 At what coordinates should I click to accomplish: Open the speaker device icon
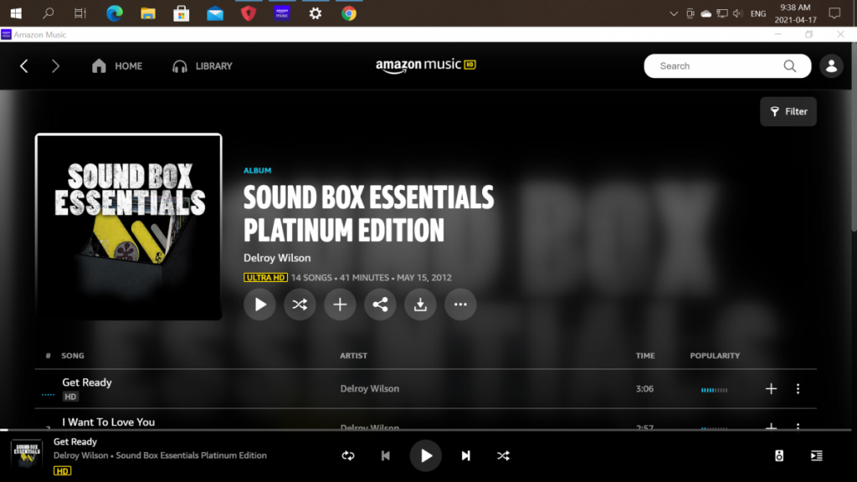[x=779, y=456]
